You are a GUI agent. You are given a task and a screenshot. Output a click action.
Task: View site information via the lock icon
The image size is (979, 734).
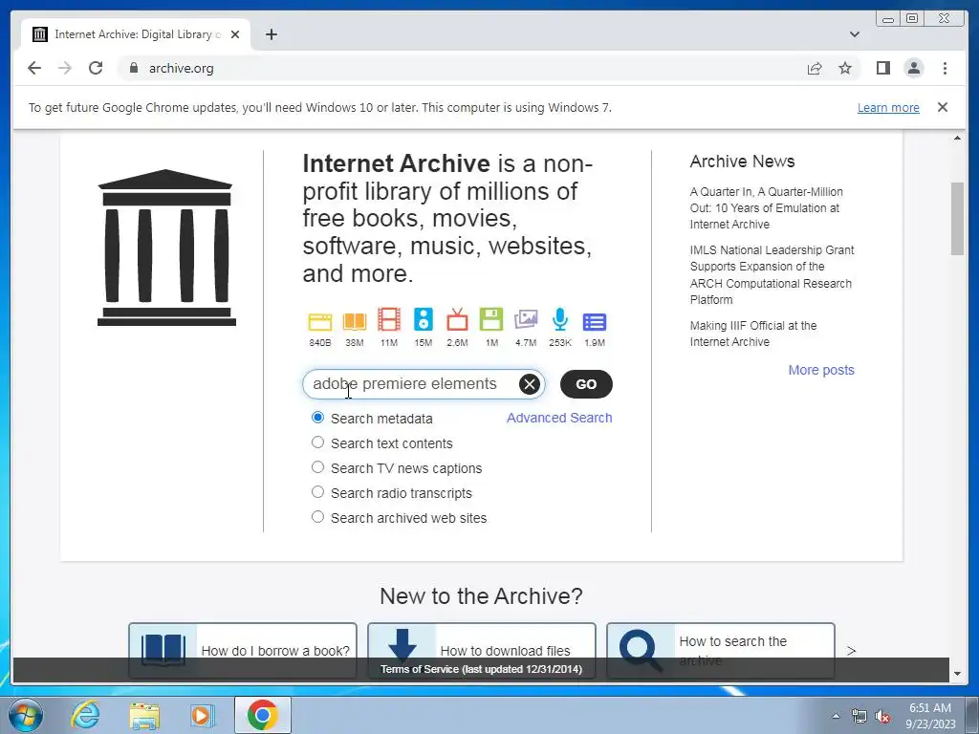(x=134, y=68)
